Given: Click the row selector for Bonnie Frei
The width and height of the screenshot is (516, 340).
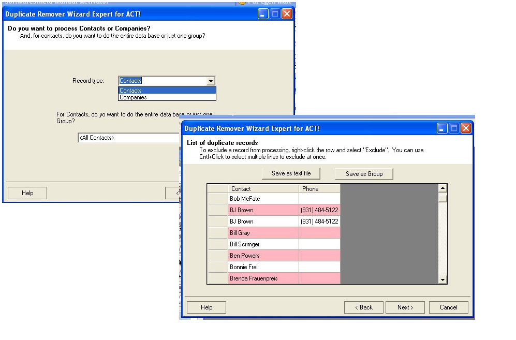Looking at the screenshot, I should pyautogui.click(x=218, y=267).
